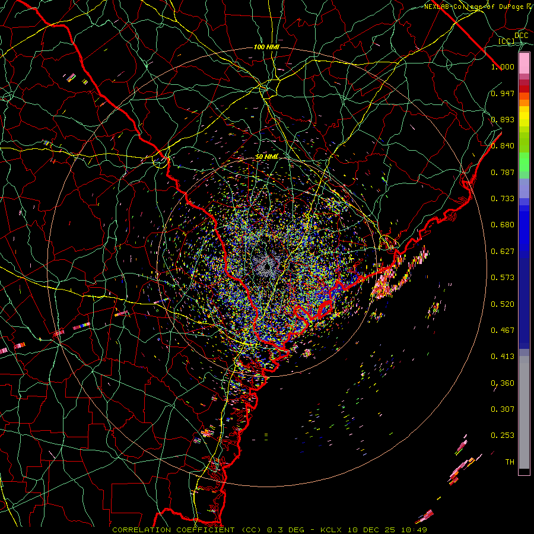
Task: Click the 0.360 color scale value
Action: (x=503, y=383)
